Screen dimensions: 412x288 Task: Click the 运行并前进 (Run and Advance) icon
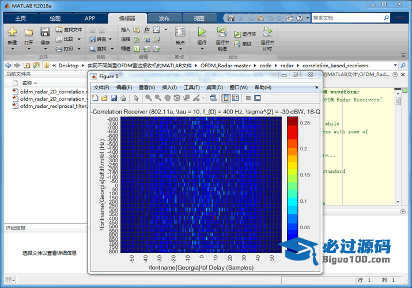[x=222, y=32]
